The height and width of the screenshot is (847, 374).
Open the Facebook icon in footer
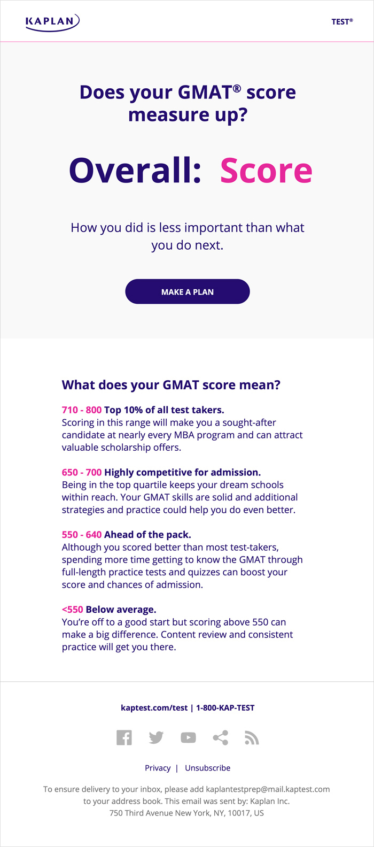pyautogui.click(x=124, y=738)
